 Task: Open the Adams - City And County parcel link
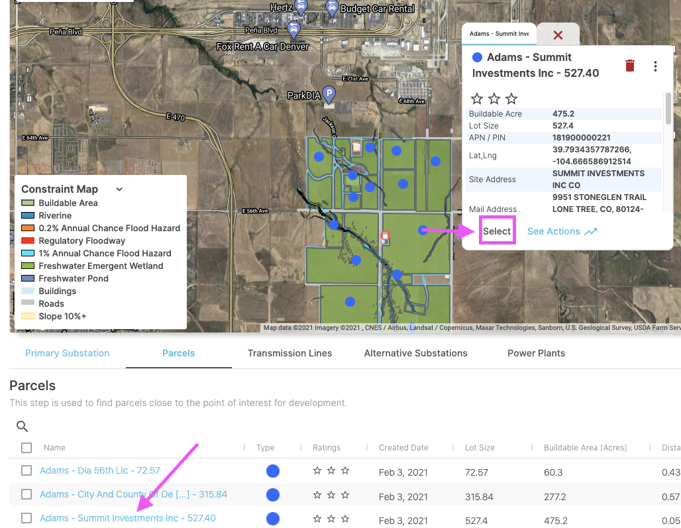coord(134,494)
